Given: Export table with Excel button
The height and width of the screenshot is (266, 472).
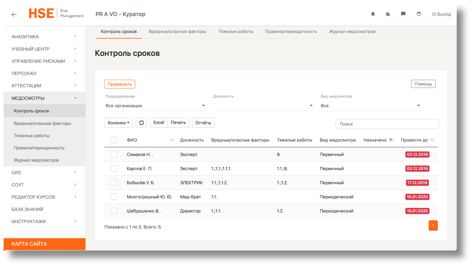Looking at the screenshot, I should 158,123.
